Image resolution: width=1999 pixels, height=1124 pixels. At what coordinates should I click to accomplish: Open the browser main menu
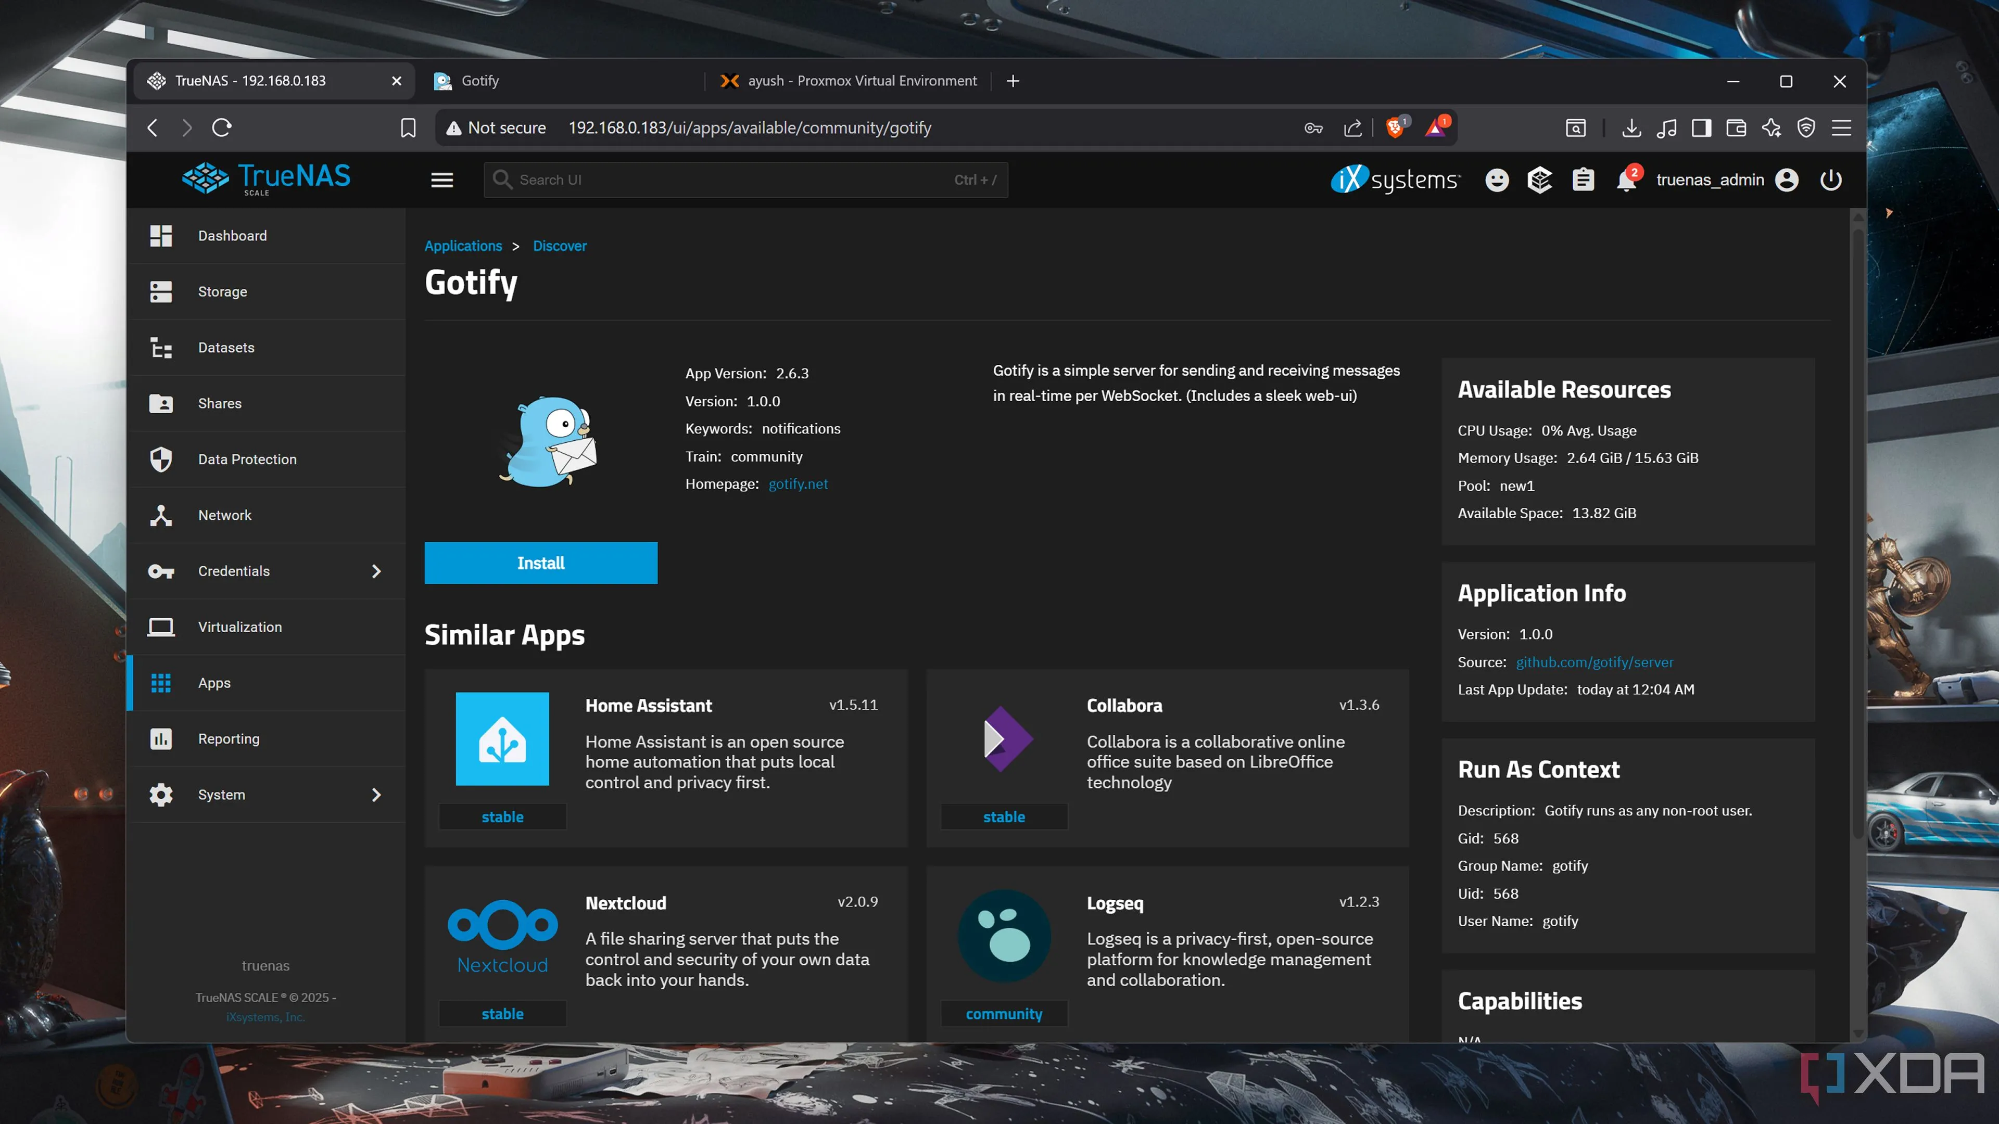1841,128
